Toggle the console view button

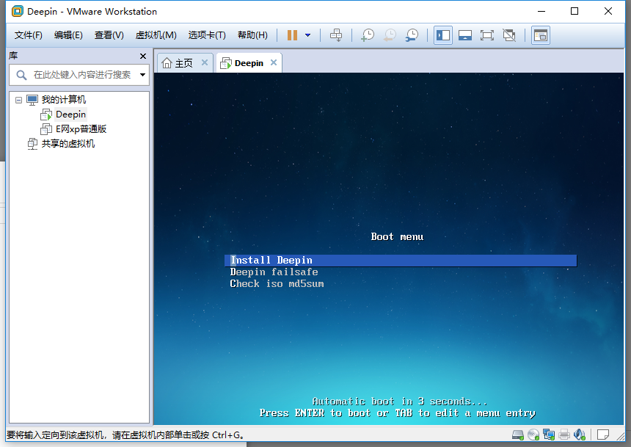(x=541, y=35)
